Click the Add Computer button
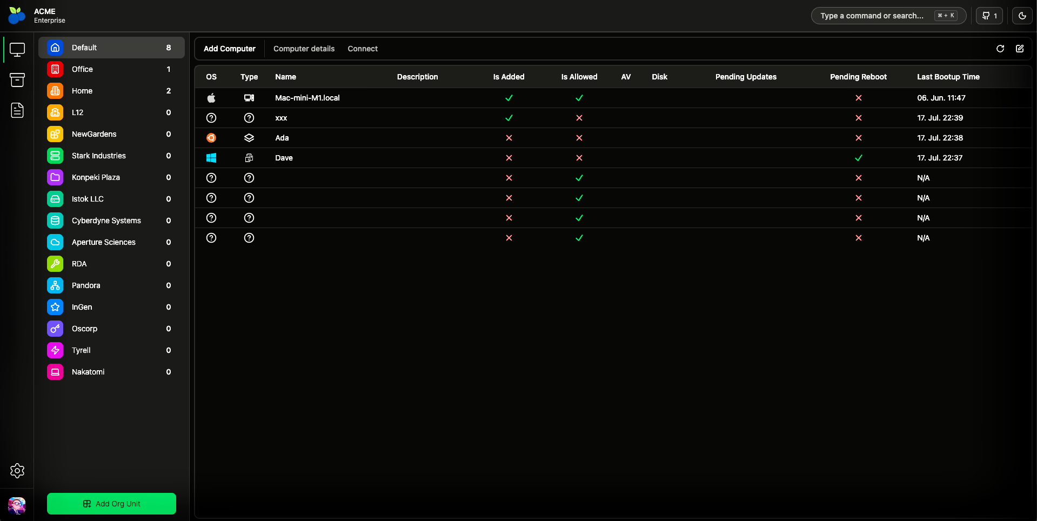 (x=230, y=49)
